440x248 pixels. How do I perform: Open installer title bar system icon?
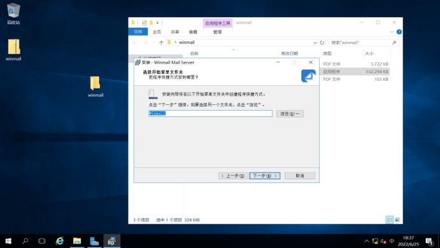[138, 62]
